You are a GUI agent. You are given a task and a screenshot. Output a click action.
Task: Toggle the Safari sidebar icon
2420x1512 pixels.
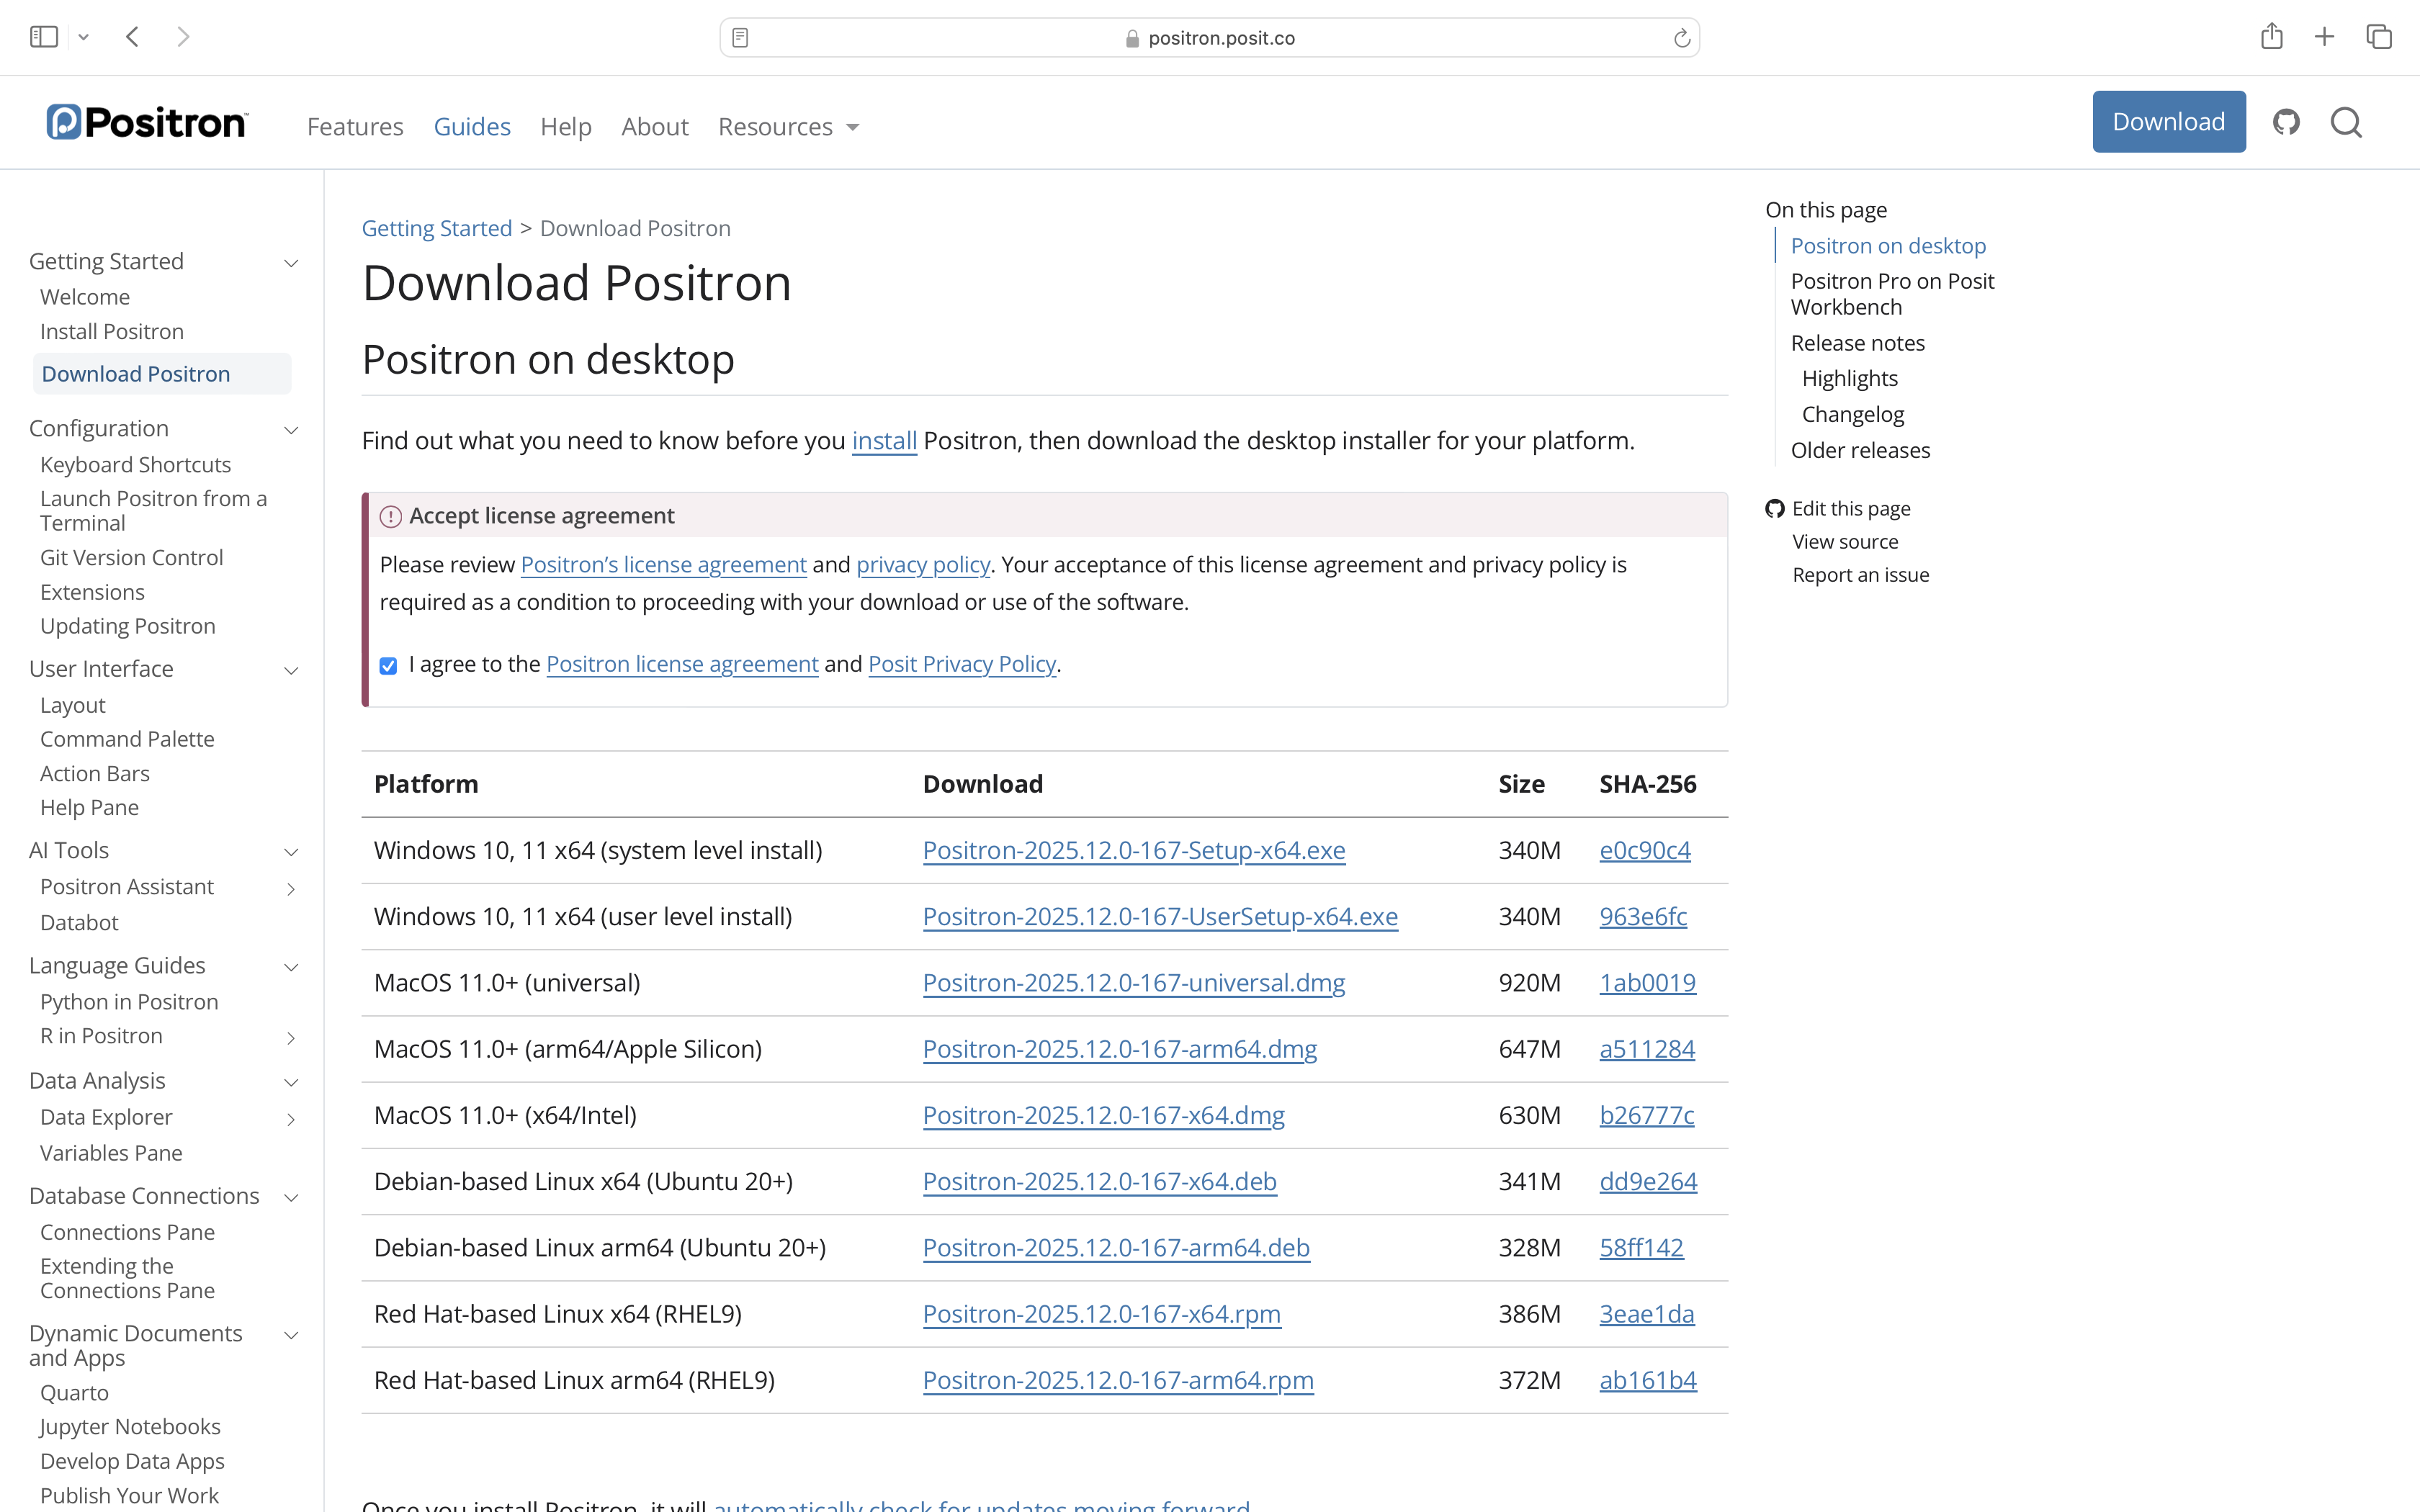[x=44, y=37]
